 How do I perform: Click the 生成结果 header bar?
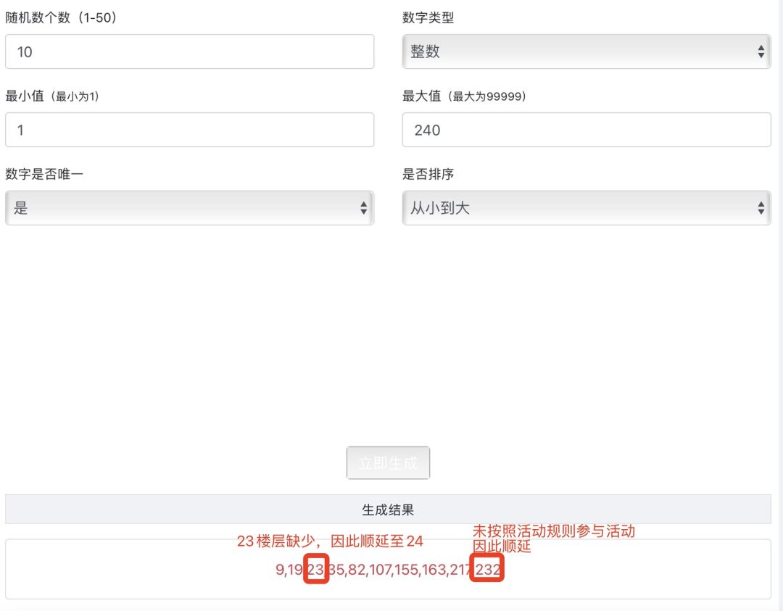(x=388, y=510)
